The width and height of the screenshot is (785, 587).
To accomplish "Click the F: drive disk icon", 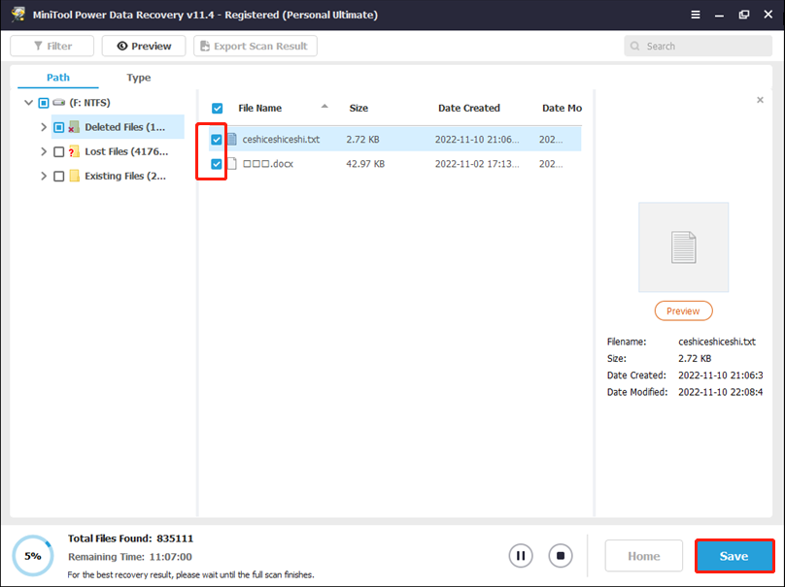I will coord(59,103).
